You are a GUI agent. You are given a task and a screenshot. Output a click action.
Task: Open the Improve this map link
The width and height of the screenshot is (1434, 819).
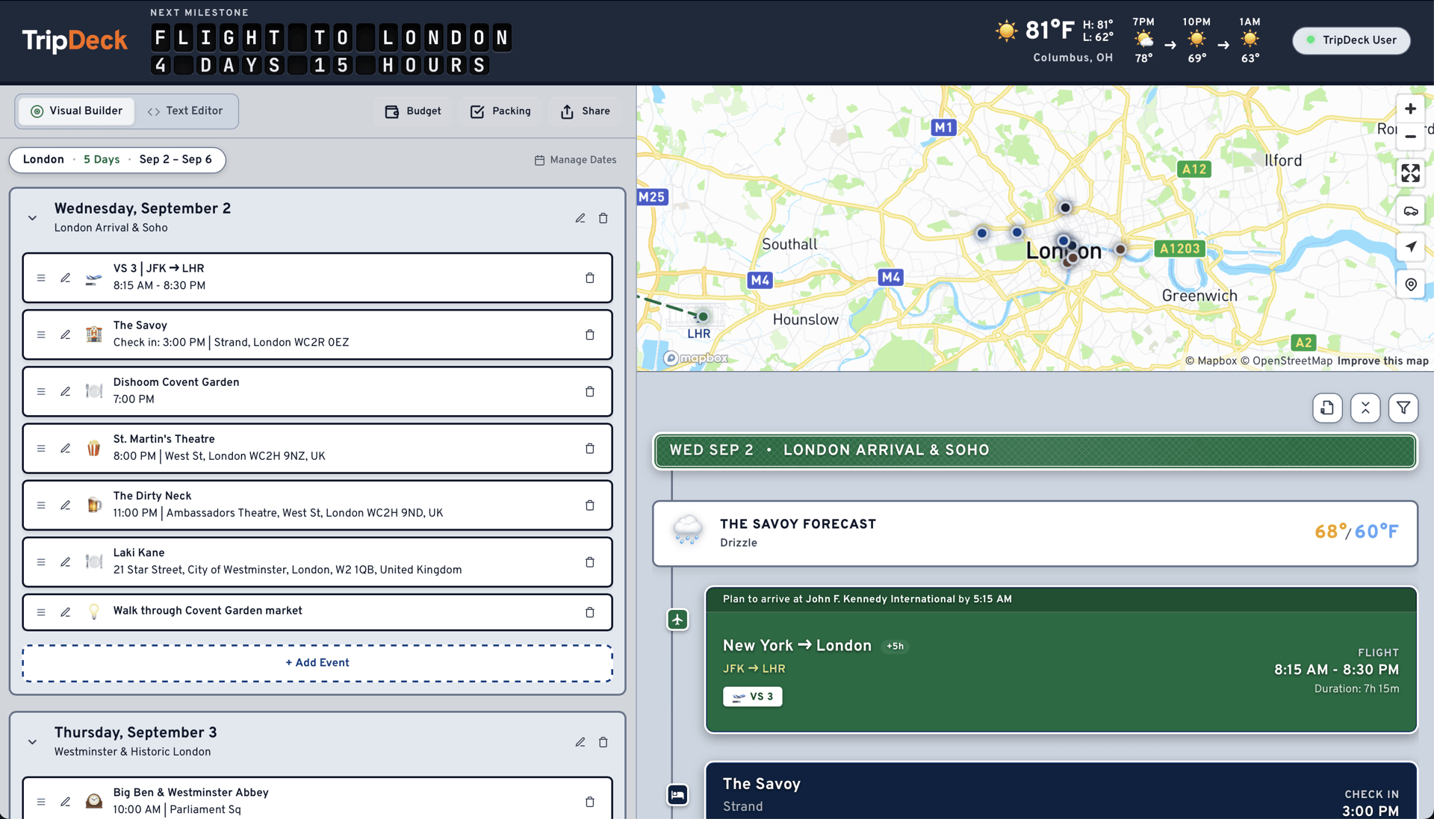1382,361
